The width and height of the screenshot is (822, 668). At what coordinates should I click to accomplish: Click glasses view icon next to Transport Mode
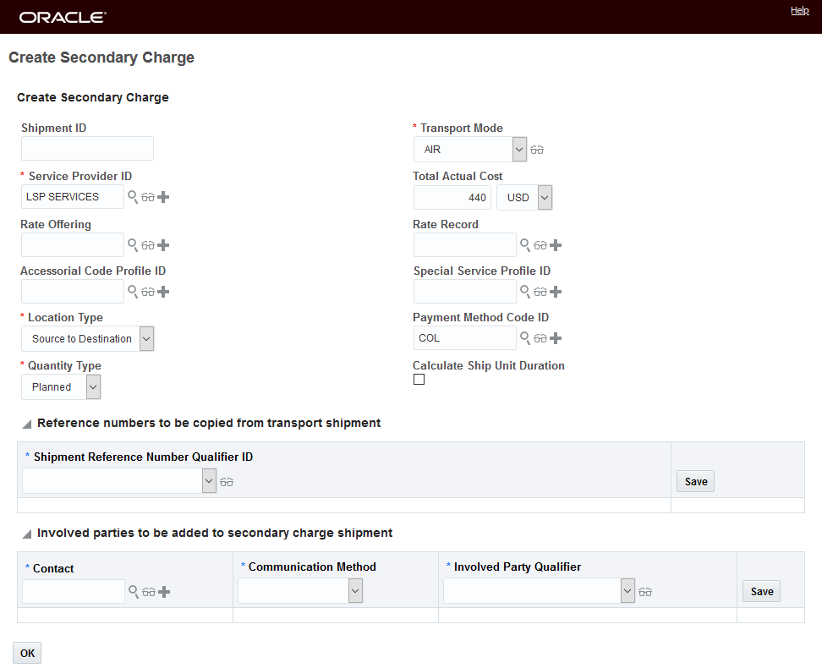[x=537, y=150]
